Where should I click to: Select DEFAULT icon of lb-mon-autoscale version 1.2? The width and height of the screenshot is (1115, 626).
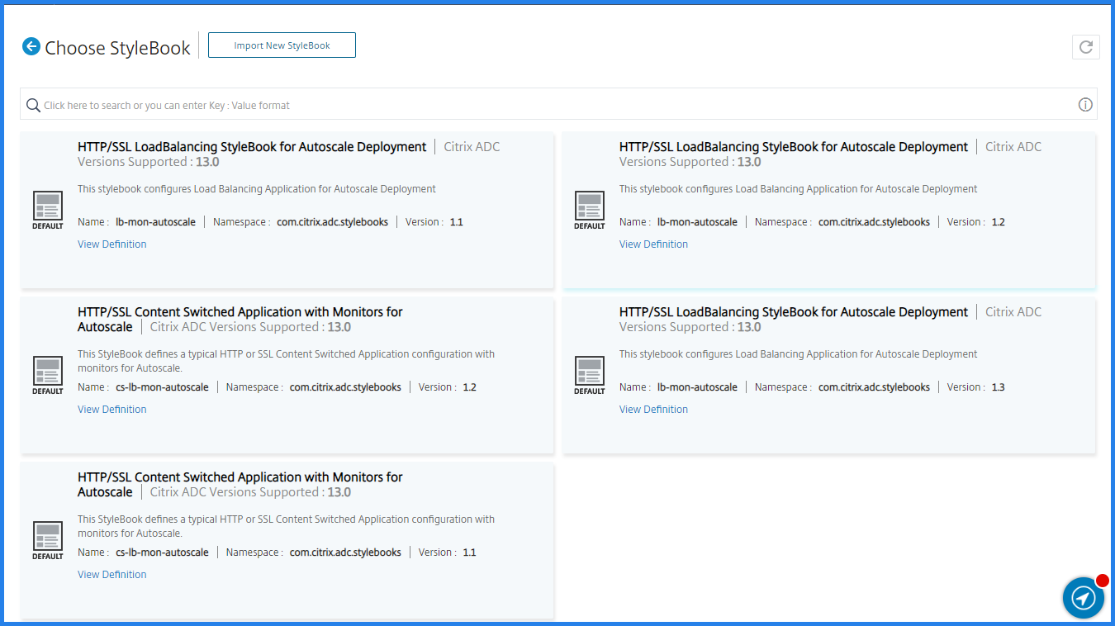[x=590, y=210]
